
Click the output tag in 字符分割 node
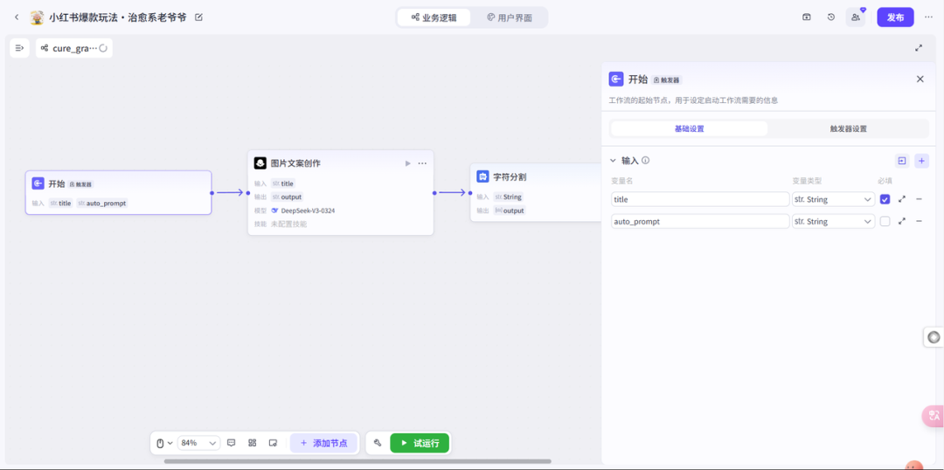tap(510, 211)
